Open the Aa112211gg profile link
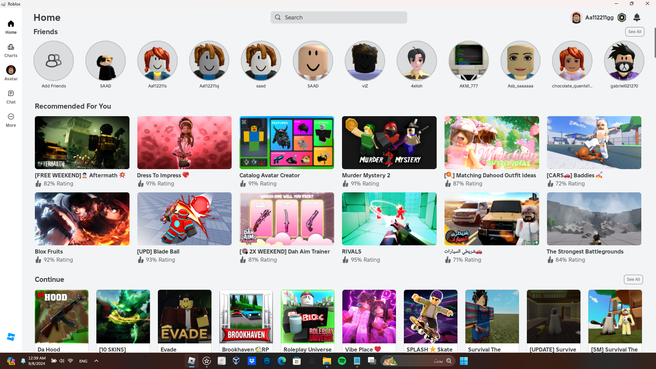This screenshot has height=369, width=656. pos(599,17)
